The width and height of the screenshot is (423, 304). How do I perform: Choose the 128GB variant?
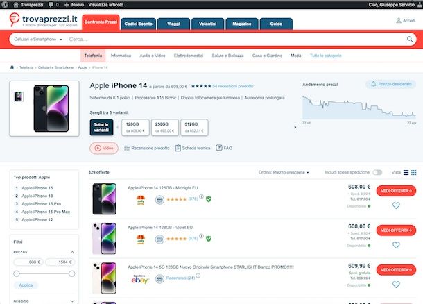(x=135, y=127)
